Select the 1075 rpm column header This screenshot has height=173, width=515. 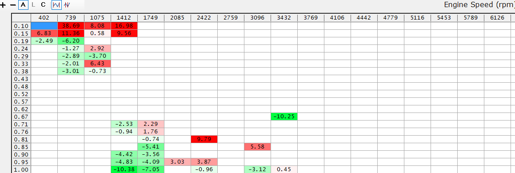(x=98, y=18)
